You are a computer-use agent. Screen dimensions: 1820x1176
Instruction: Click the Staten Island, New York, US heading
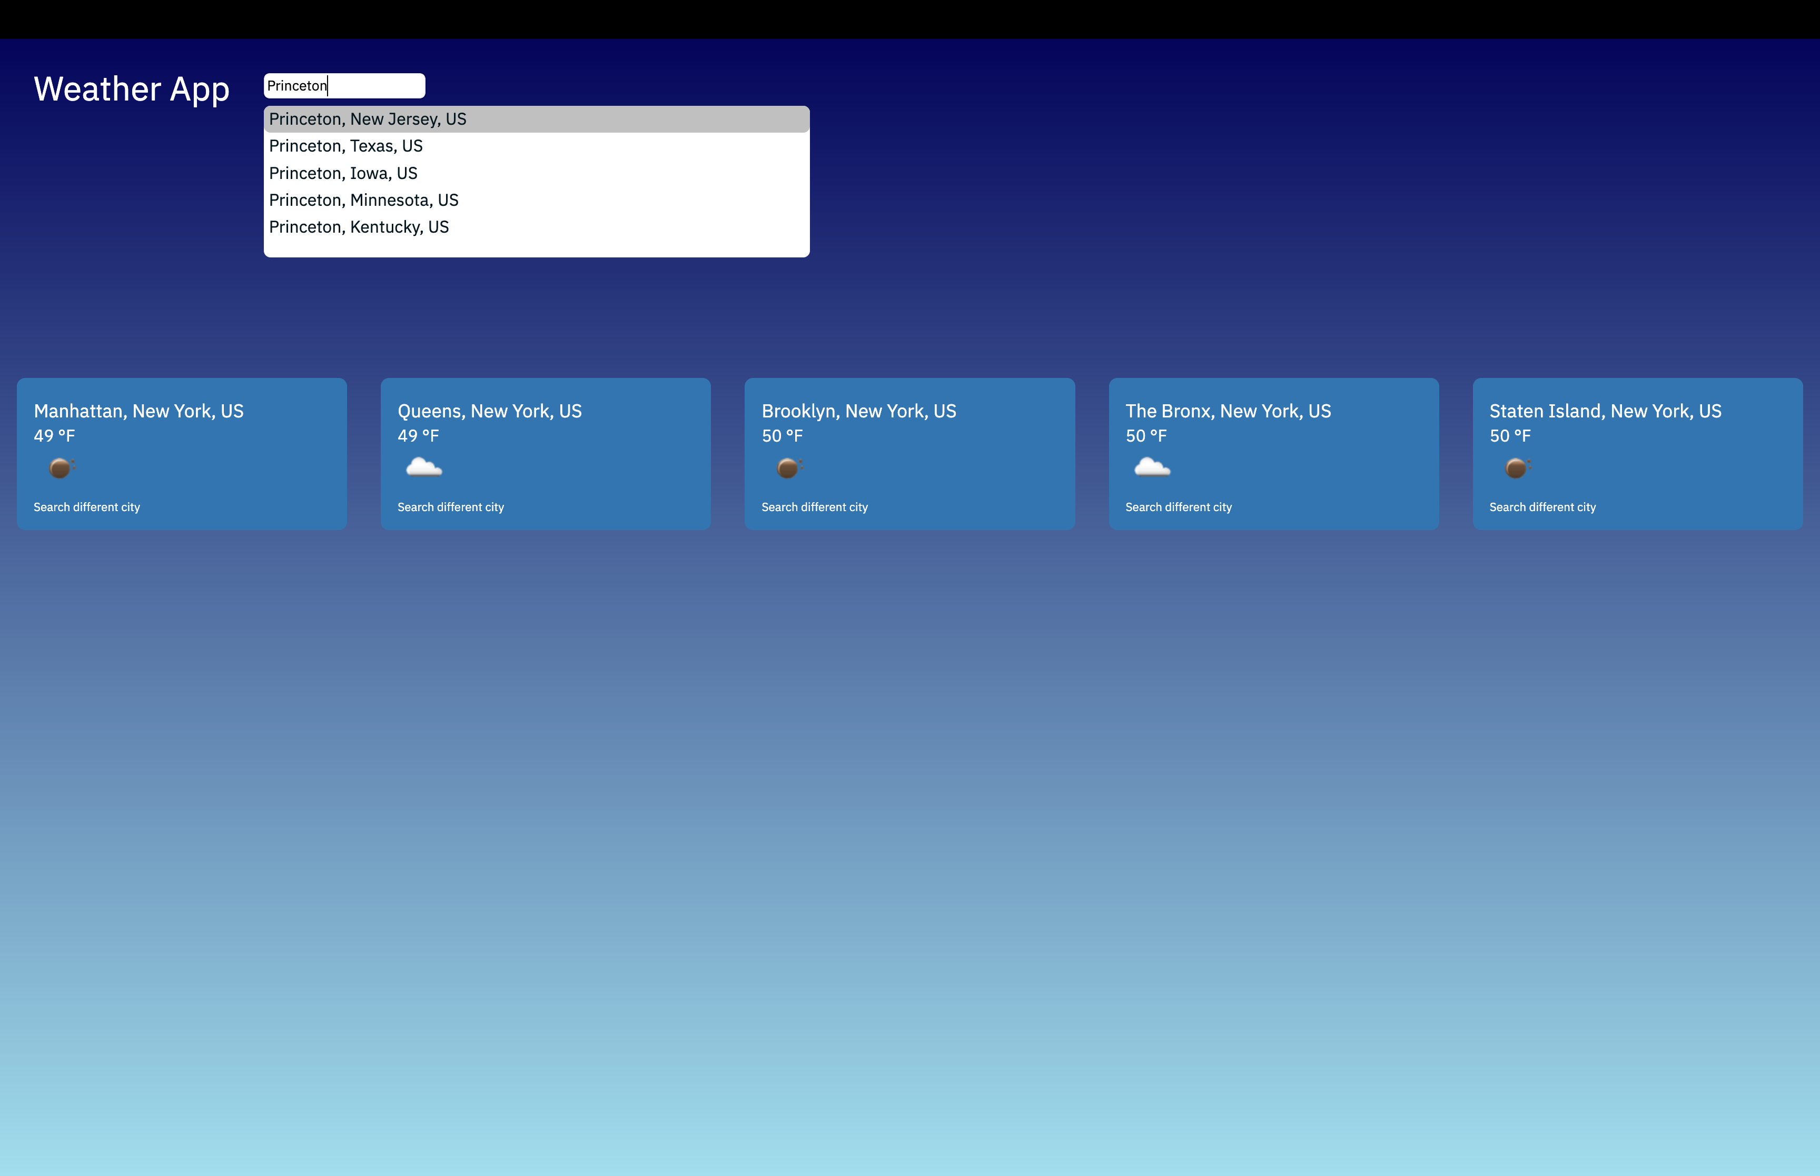click(1605, 411)
